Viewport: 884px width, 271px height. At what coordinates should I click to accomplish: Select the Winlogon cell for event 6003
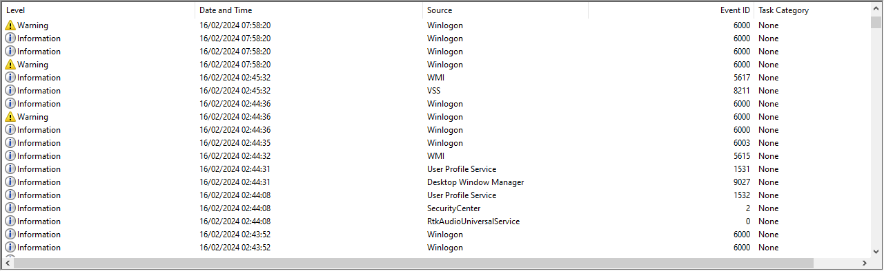click(445, 143)
